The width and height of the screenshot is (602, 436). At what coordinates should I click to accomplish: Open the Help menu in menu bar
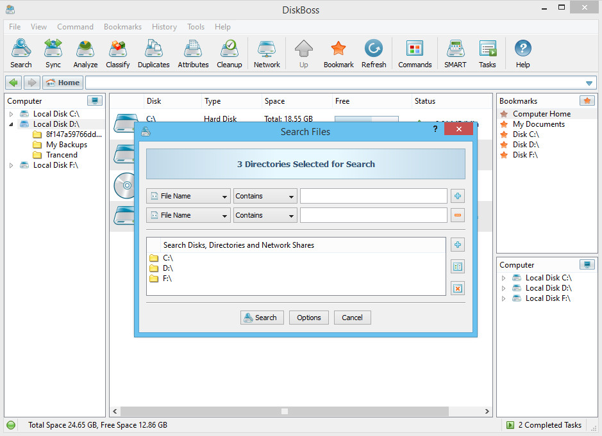(x=222, y=27)
